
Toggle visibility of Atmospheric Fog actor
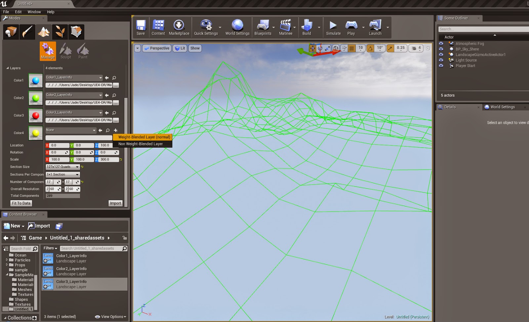click(441, 44)
